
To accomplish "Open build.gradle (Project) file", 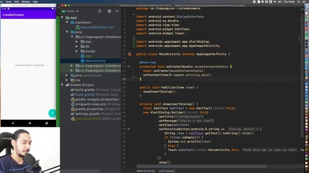I will click(x=96, y=90).
